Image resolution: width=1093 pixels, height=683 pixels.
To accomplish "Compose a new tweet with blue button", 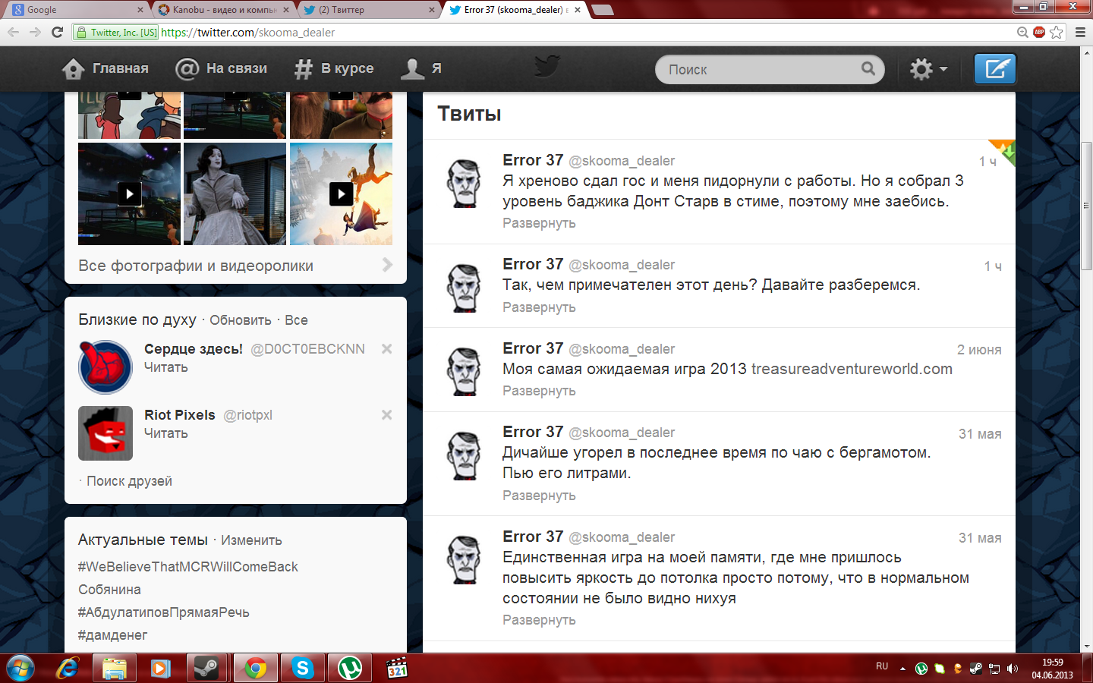I will [x=994, y=69].
